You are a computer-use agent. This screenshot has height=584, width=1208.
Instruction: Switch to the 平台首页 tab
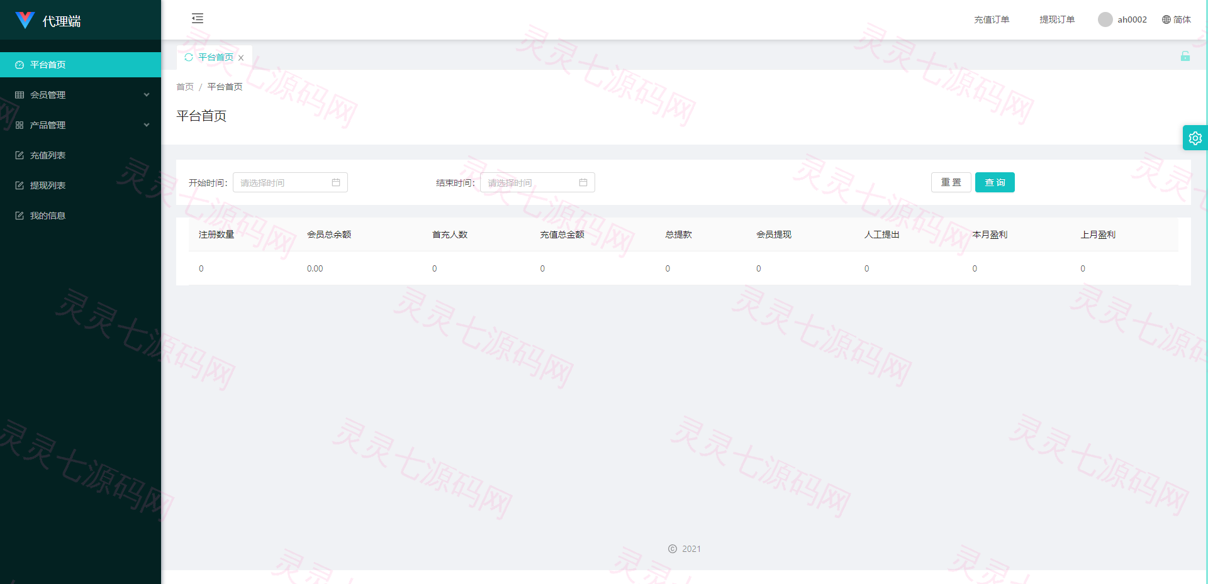tap(216, 57)
